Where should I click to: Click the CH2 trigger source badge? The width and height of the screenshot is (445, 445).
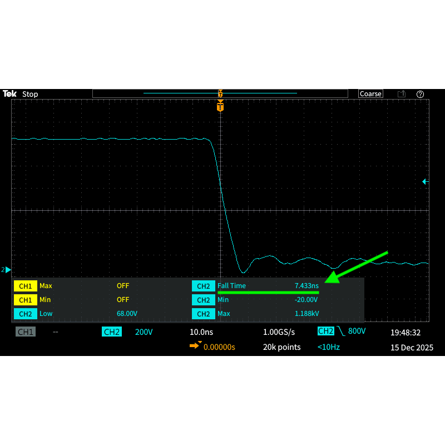point(325,332)
